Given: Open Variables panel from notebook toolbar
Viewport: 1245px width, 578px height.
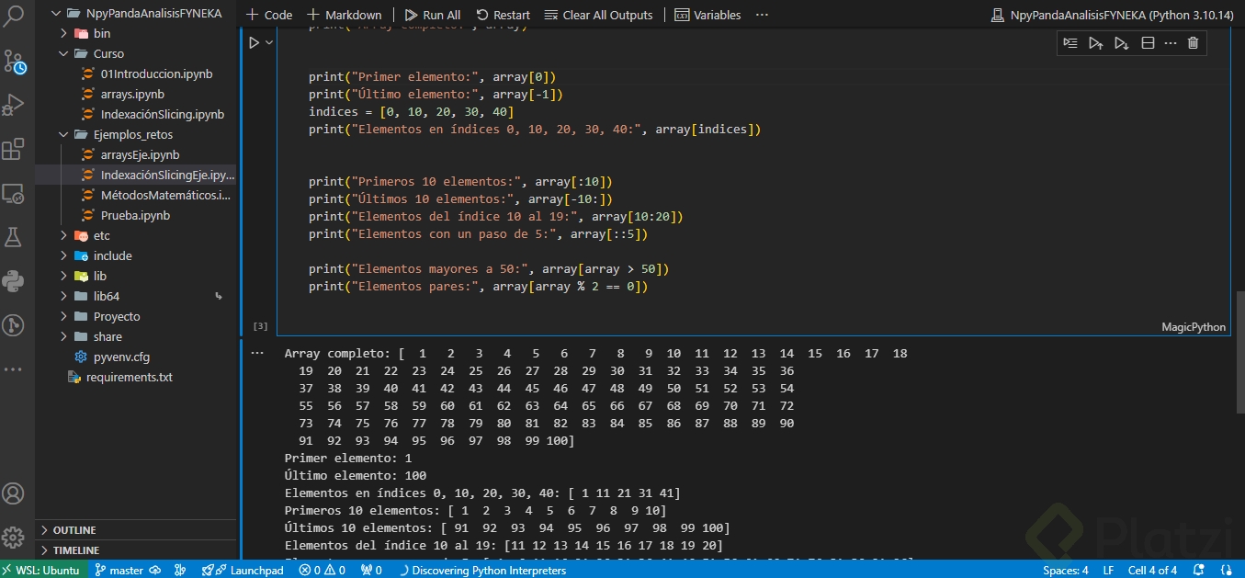Looking at the screenshot, I should tap(707, 15).
